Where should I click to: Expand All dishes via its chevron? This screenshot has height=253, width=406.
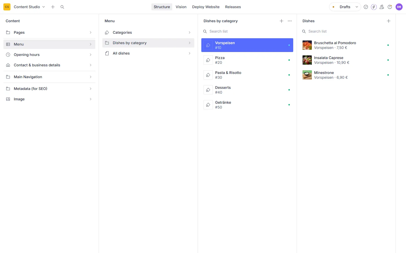(189, 53)
